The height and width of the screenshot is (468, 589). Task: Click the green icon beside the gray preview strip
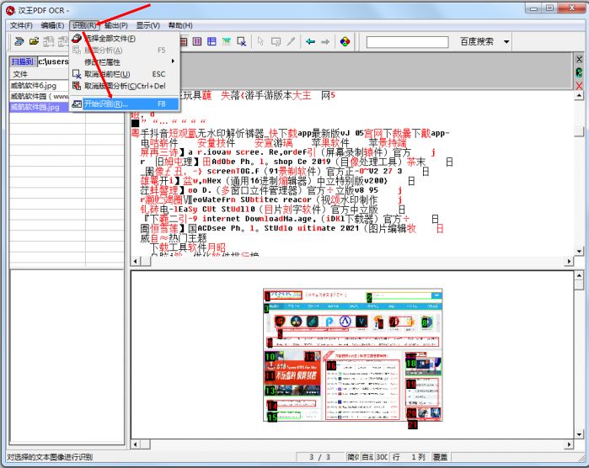click(x=579, y=72)
